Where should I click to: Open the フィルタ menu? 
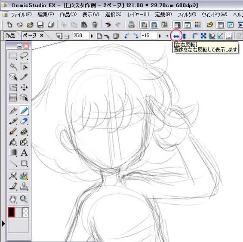[x=187, y=15]
